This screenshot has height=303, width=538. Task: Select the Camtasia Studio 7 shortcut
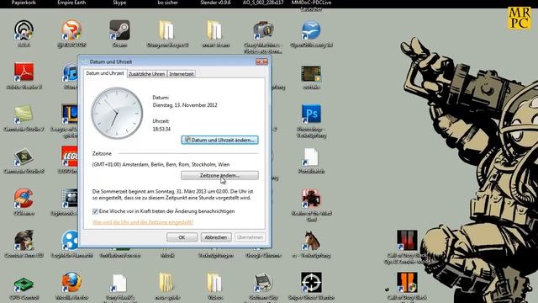point(24,114)
